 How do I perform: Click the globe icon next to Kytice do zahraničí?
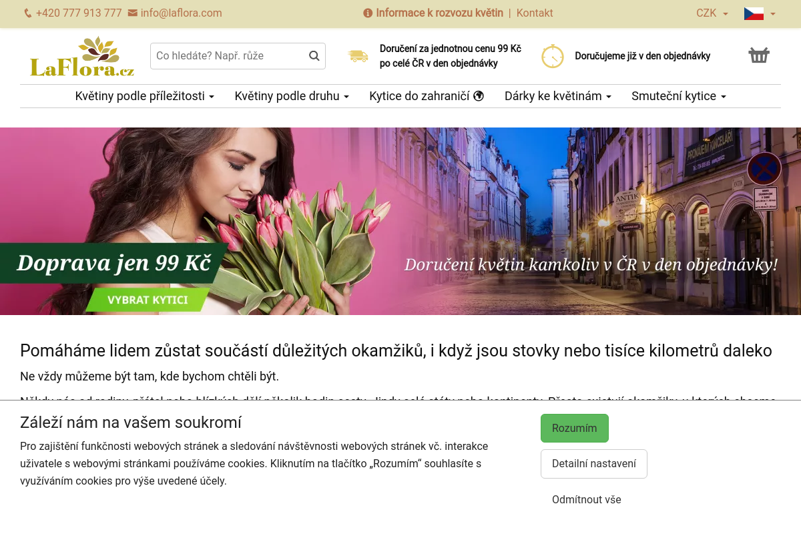pos(479,96)
